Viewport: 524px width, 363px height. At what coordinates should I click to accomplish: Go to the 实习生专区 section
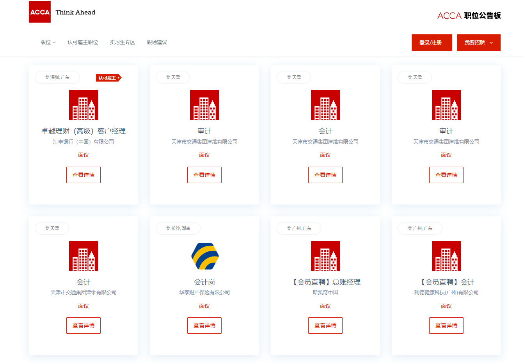coord(122,42)
